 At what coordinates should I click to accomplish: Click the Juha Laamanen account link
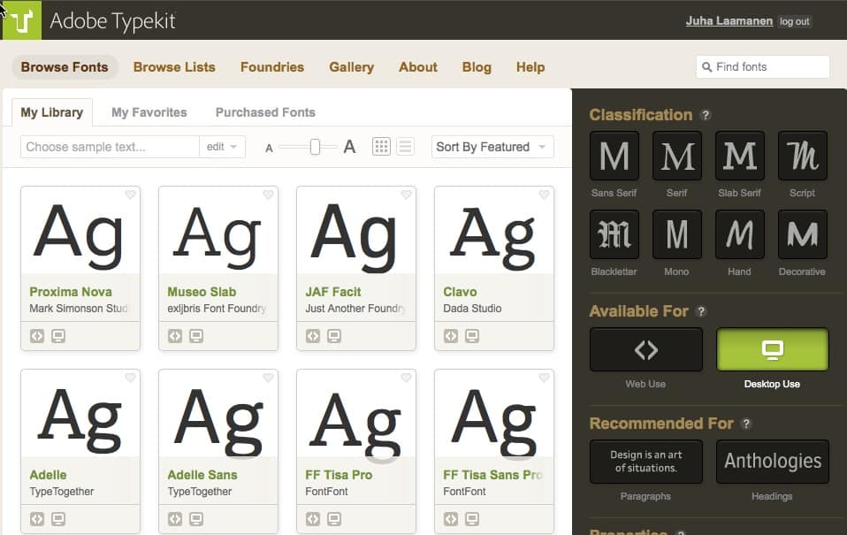[x=729, y=21]
